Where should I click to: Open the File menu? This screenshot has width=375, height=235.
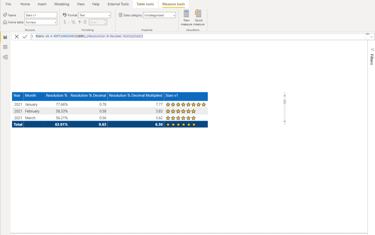(8, 4)
